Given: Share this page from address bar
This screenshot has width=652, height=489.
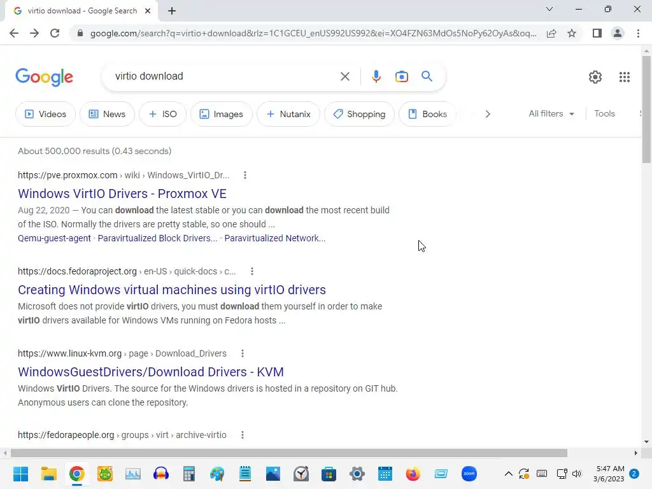Looking at the screenshot, I should click(x=551, y=33).
